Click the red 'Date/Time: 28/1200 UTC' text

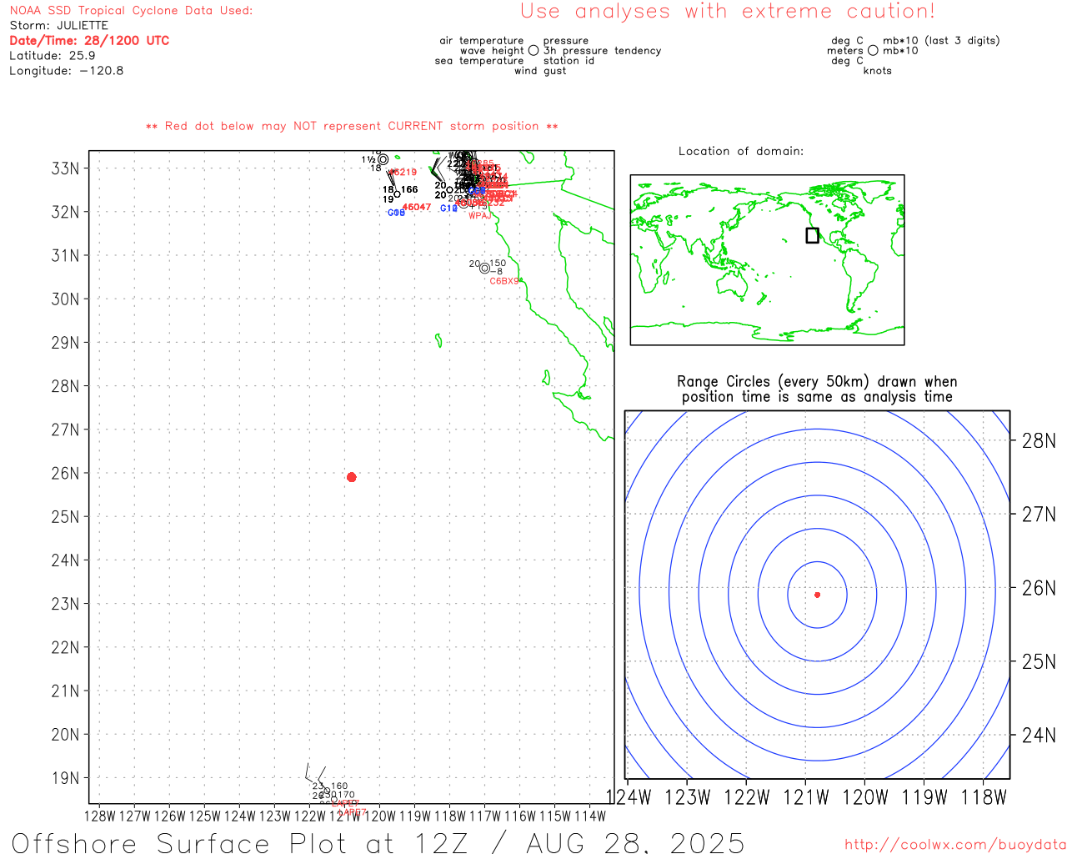[x=89, y=40]
